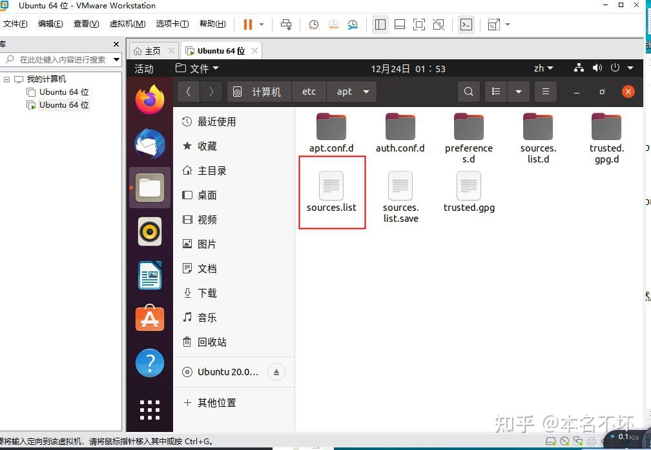This screenshot has height=450, width=651.
Task: Open Rhythmbox music player in dock
Action: coord(150,231)
